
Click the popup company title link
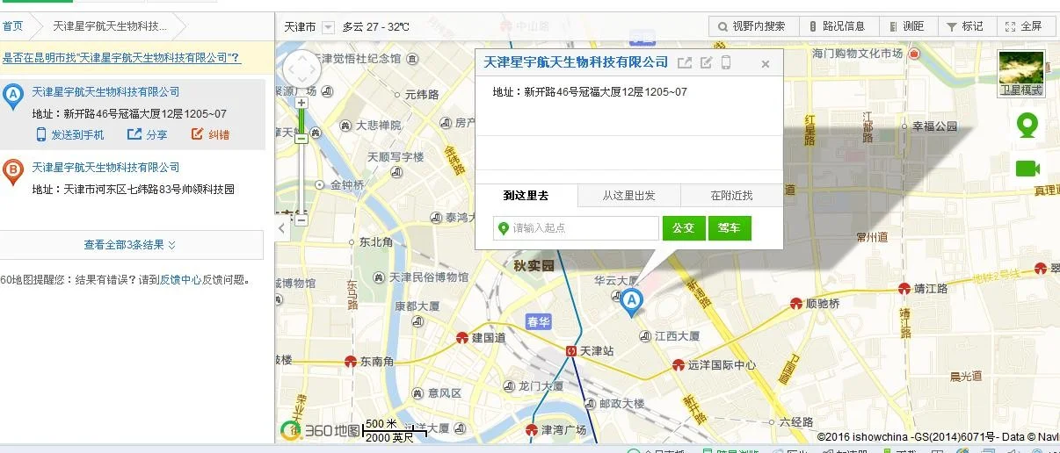click(577, 62)
